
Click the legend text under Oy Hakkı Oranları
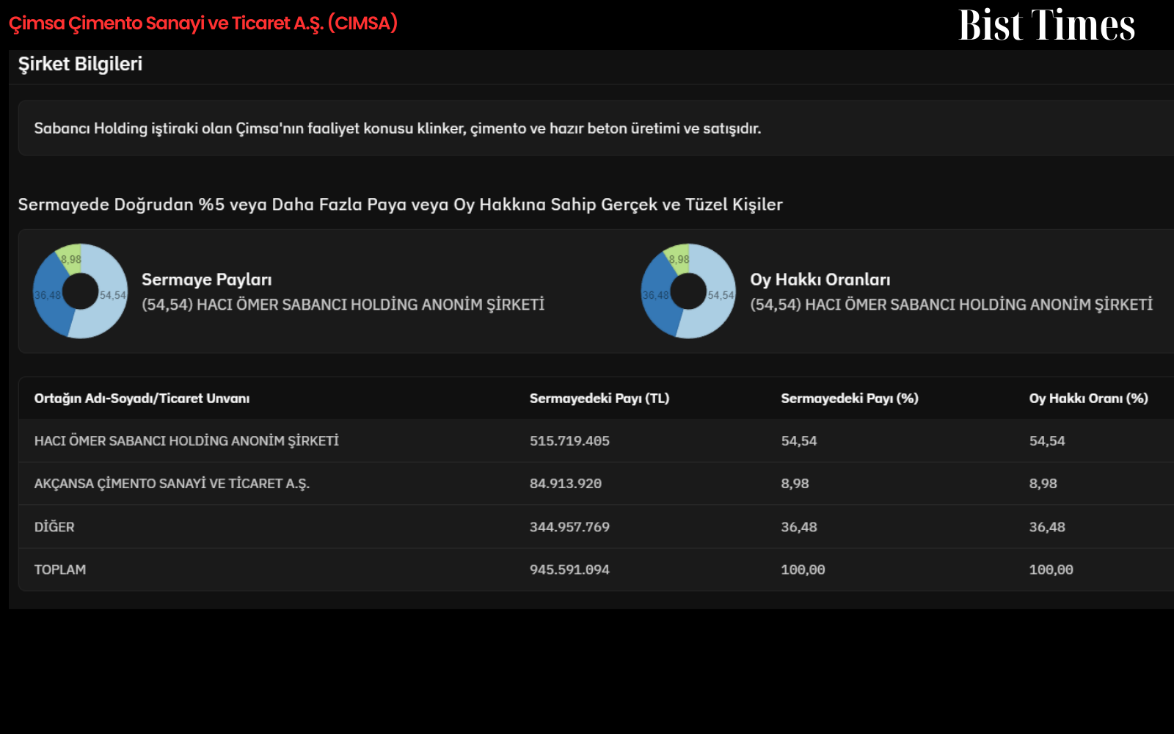(x=952, y=305)
